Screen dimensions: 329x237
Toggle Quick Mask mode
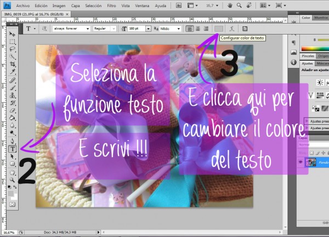[x=12, y=204]
